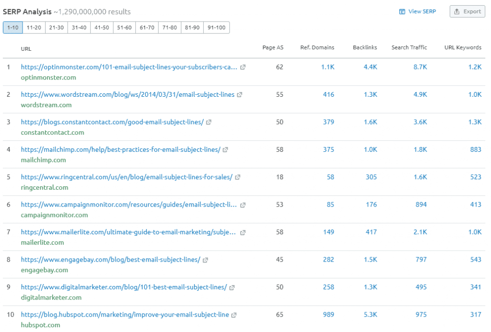Open the optinmonster.com 101-email-subject-lines URL

tap(129, 67)
